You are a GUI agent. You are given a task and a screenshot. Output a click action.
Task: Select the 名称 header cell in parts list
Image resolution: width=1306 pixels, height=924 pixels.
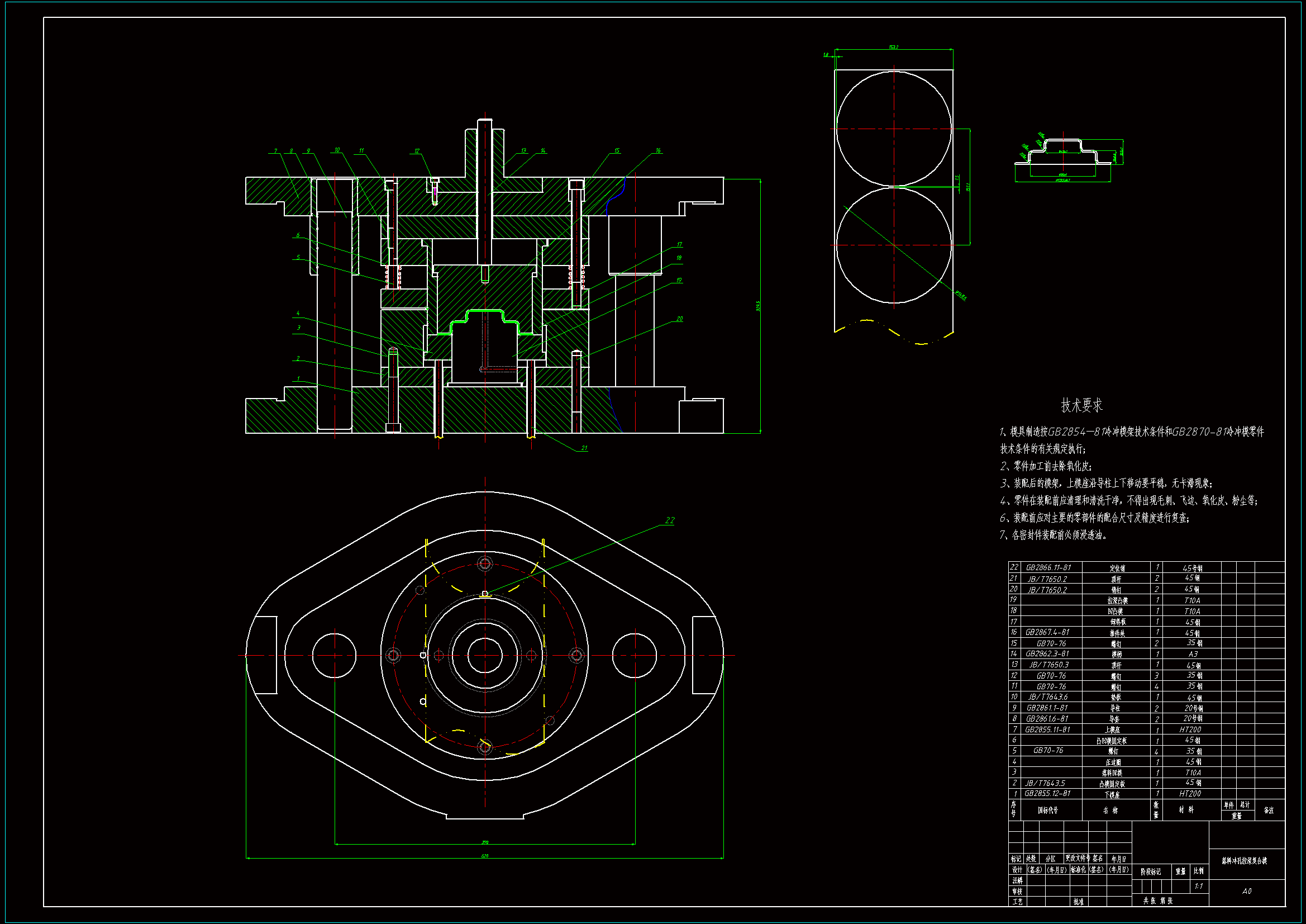(x=1110, y=810)
